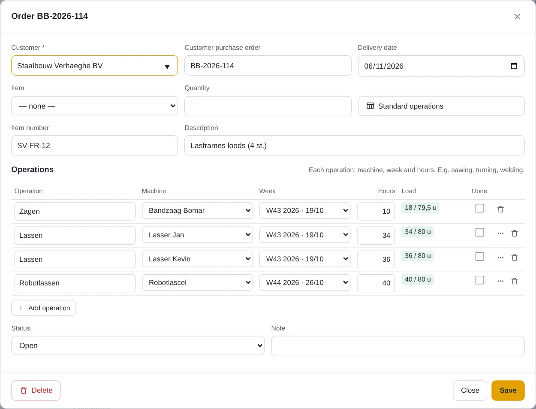Click into the Note text field
536x409 pixels.
click(x=398, y=346)
